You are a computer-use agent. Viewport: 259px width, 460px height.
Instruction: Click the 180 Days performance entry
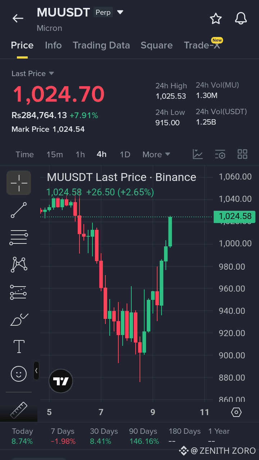[x=185, y=436]
